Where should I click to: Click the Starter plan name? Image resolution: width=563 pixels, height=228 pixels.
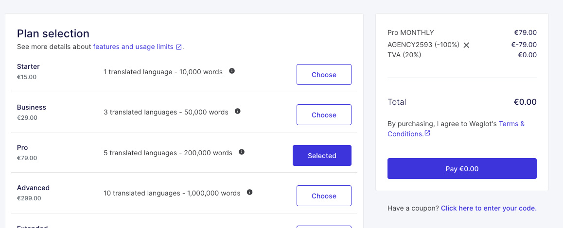(28, 66)
